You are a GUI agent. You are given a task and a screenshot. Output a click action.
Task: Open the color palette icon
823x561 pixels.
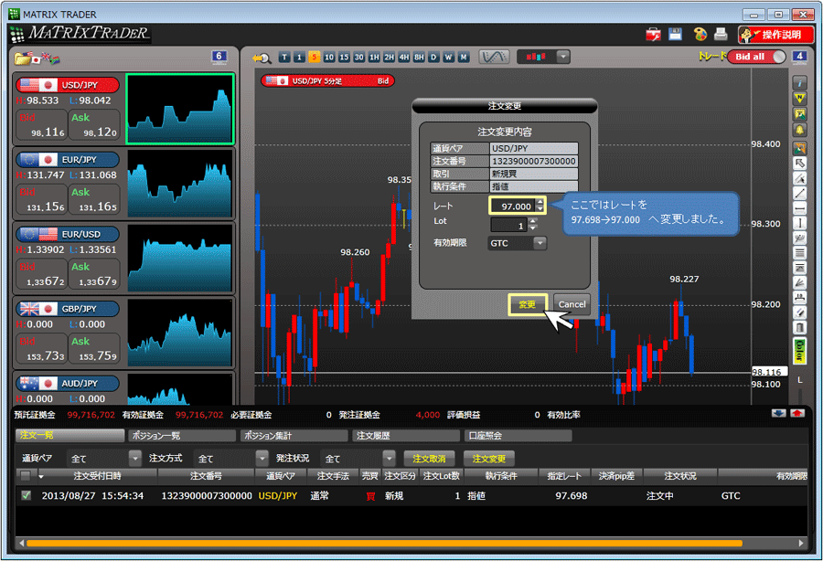click(700, 35)
